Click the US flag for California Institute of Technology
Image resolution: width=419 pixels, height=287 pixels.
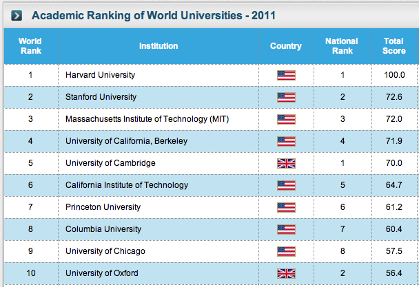coord(286,185)
